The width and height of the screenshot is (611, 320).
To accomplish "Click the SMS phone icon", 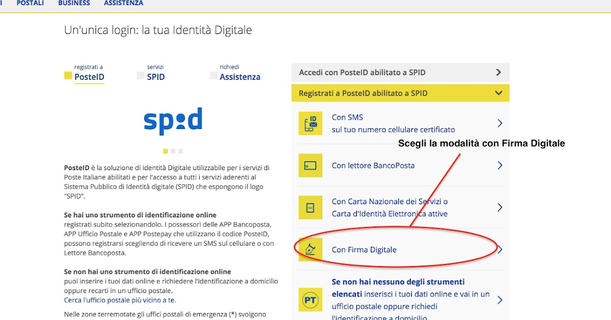I will pos(311,123).
